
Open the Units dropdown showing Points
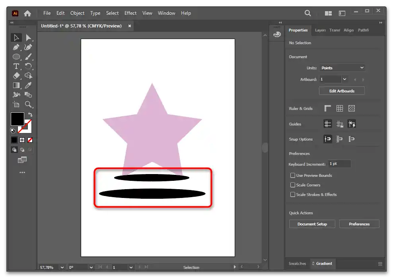click(x=342, y=68)
